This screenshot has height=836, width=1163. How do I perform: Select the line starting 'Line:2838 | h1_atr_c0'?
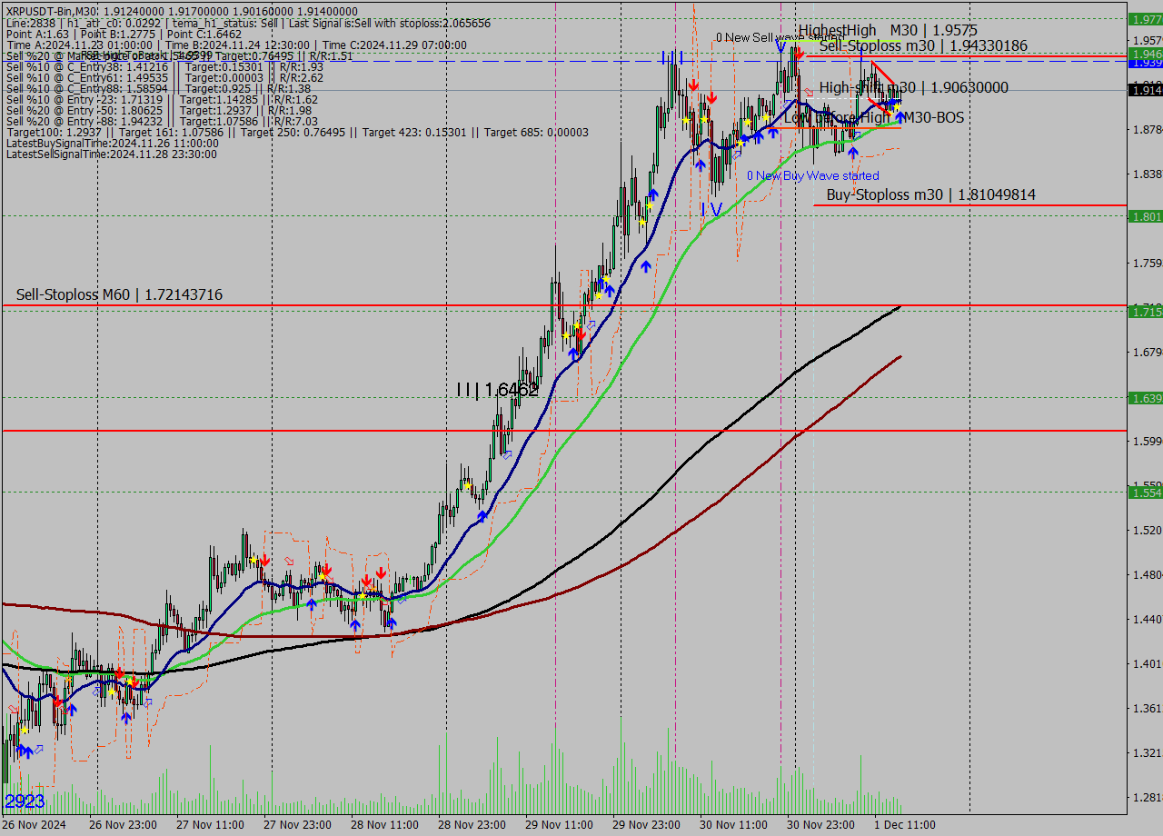(248, 22)
